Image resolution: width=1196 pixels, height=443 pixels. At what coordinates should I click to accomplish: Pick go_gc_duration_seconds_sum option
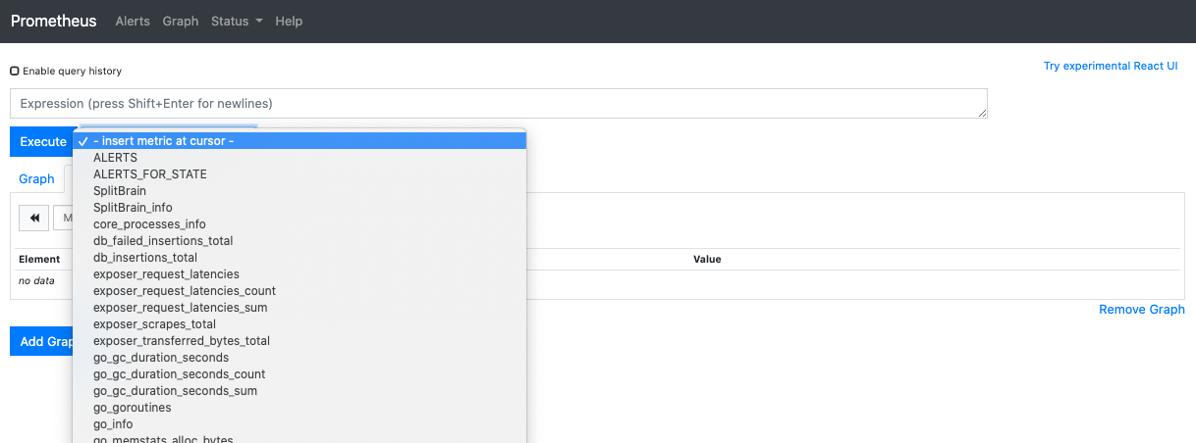click(299, 391)
